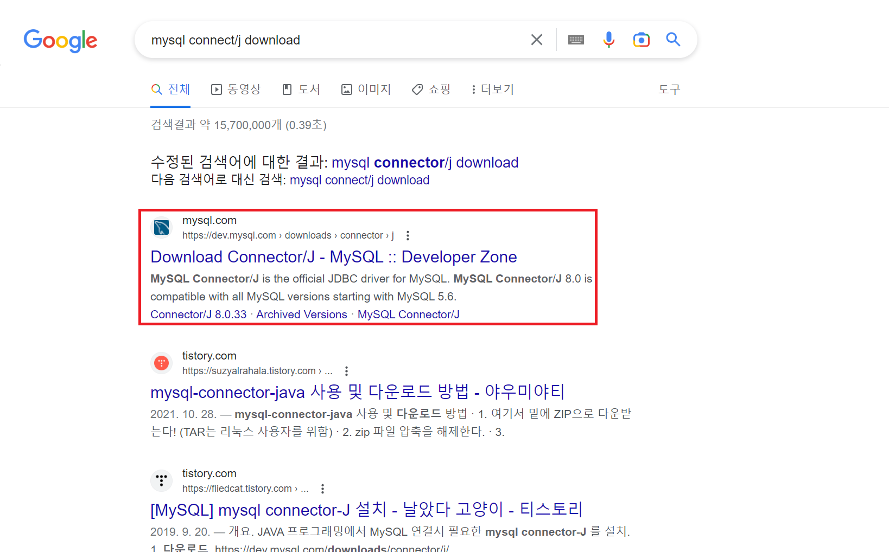Open the three-dot menu for the mysql.com result
The width and height of the screenshot is (889, 552).
(x=408, y=235)
